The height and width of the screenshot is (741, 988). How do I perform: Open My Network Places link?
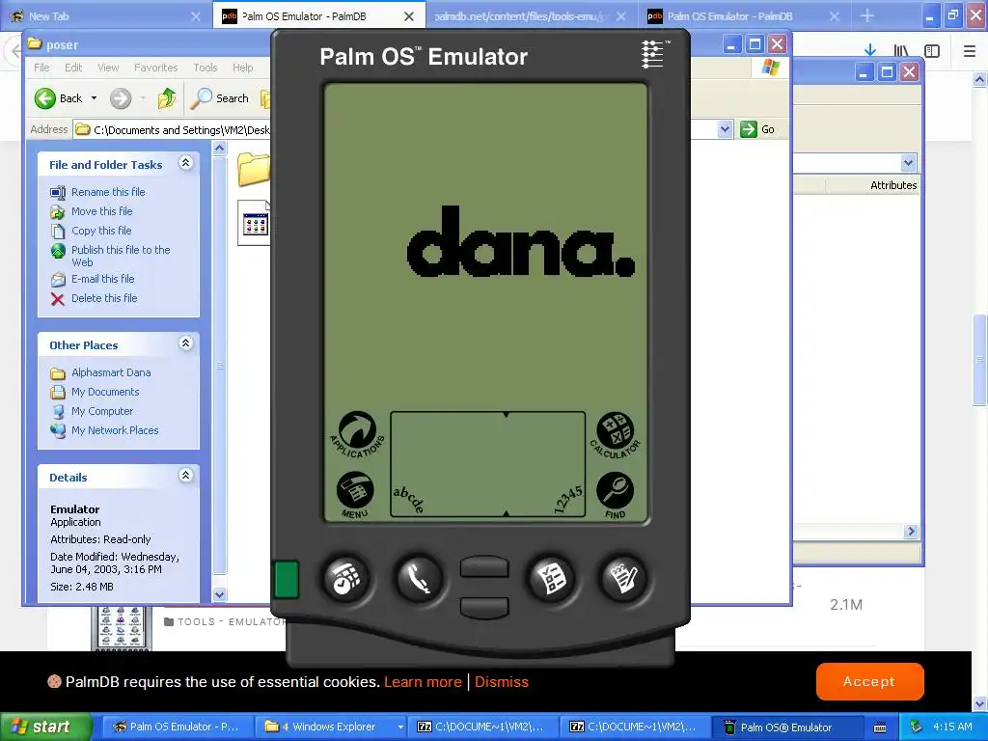(115, 430)
